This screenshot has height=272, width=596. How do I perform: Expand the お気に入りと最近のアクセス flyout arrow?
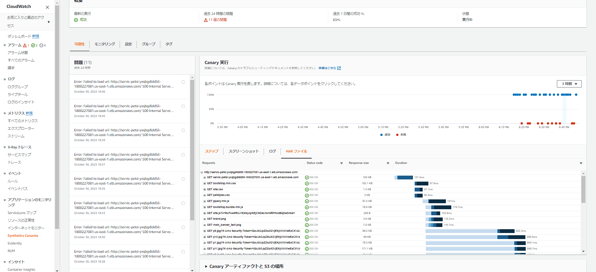tap(49, 22)
